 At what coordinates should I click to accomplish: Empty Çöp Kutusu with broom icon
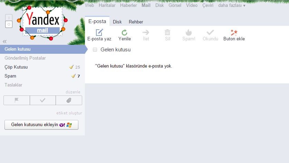coord(71,67)
